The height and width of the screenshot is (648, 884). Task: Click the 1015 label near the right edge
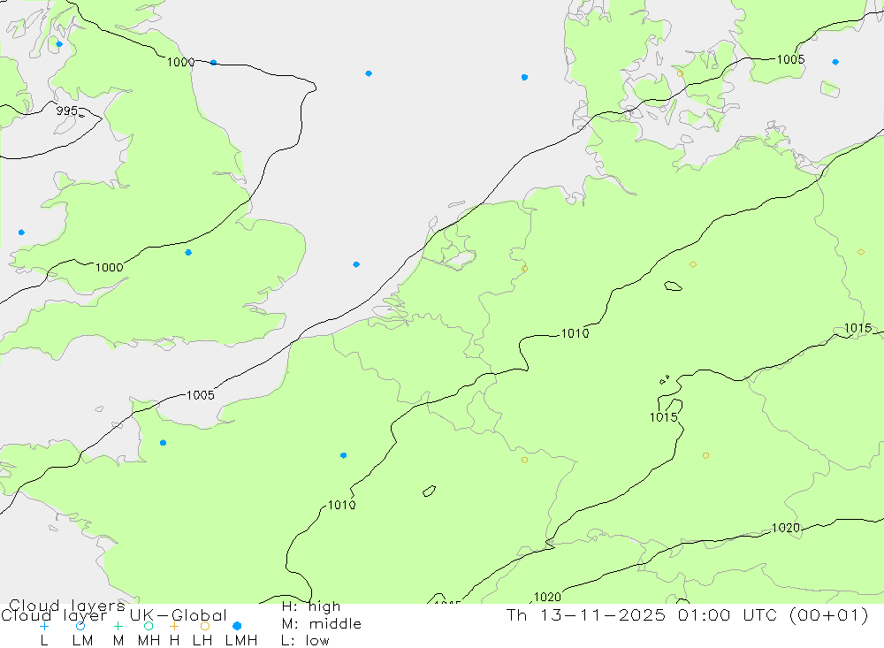pyautogui.click(x=857, y=328)
